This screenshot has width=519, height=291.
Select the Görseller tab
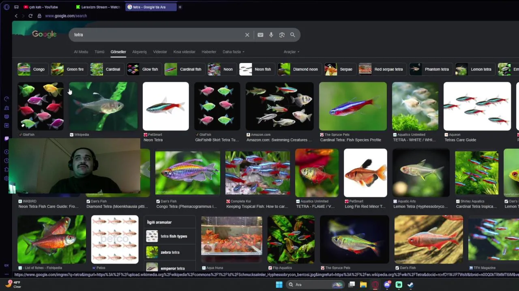pyautogui.click(x=118, y=52)
